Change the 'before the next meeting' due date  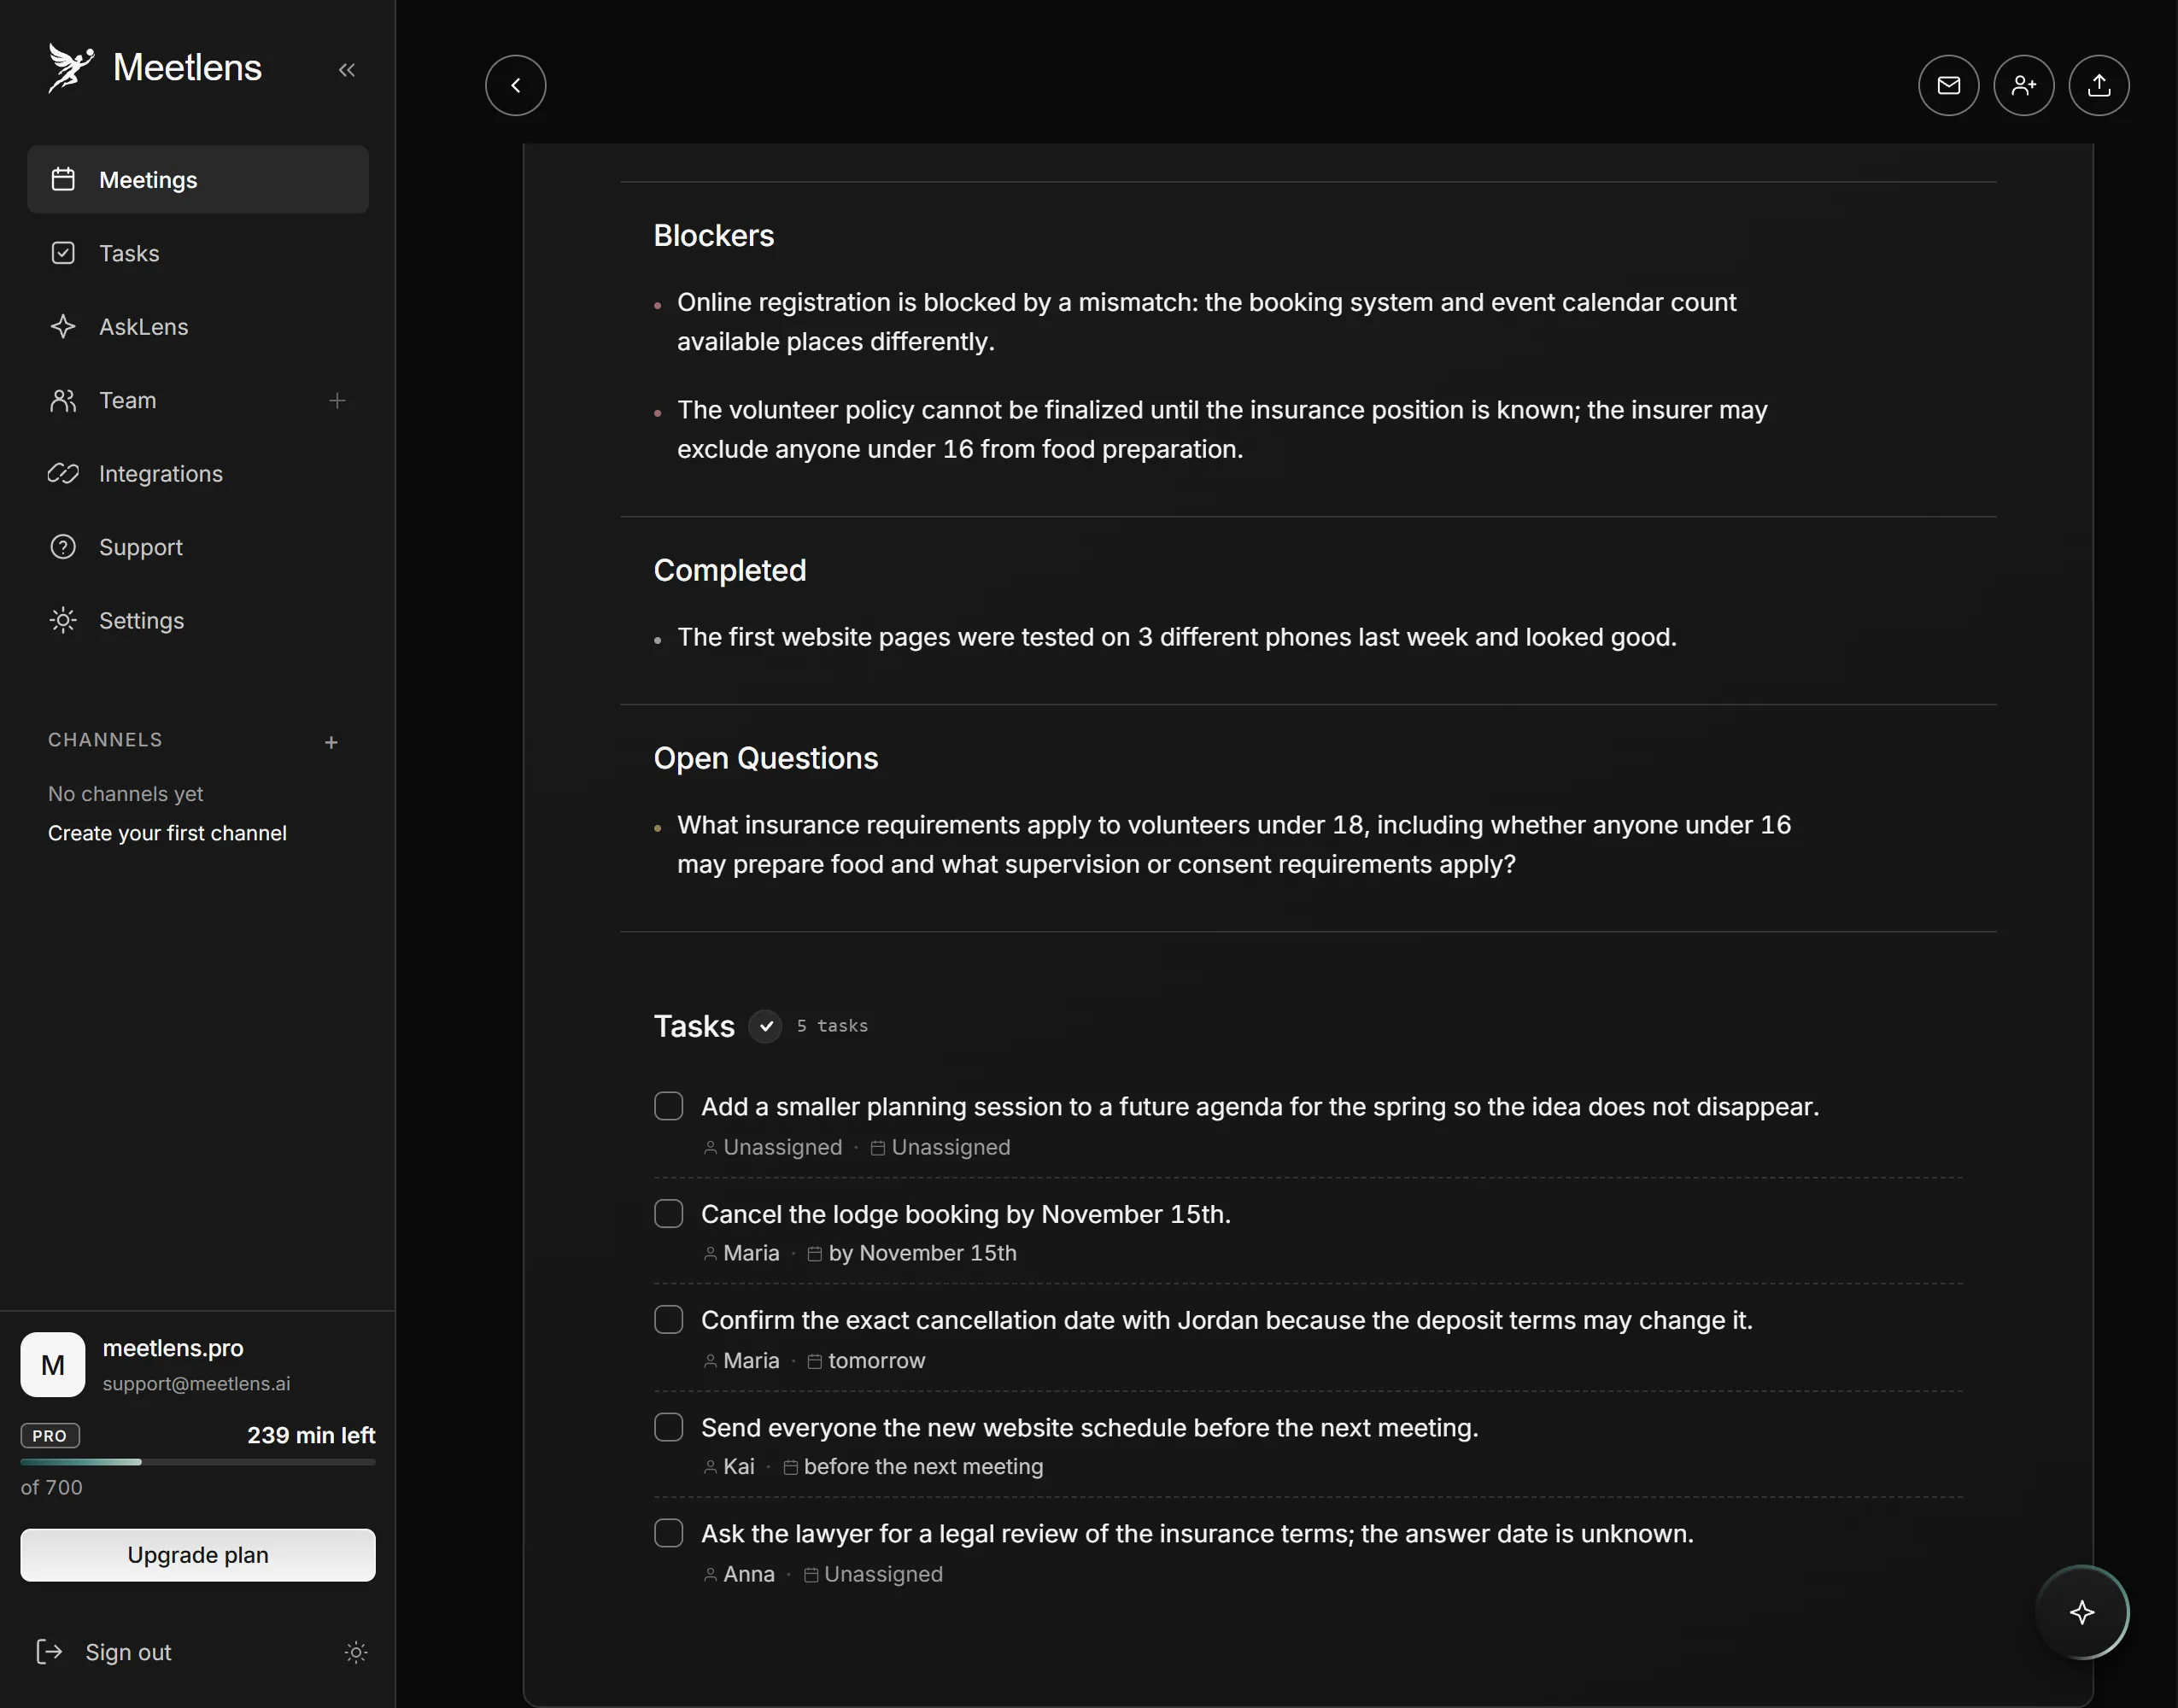coord(913,1467)
